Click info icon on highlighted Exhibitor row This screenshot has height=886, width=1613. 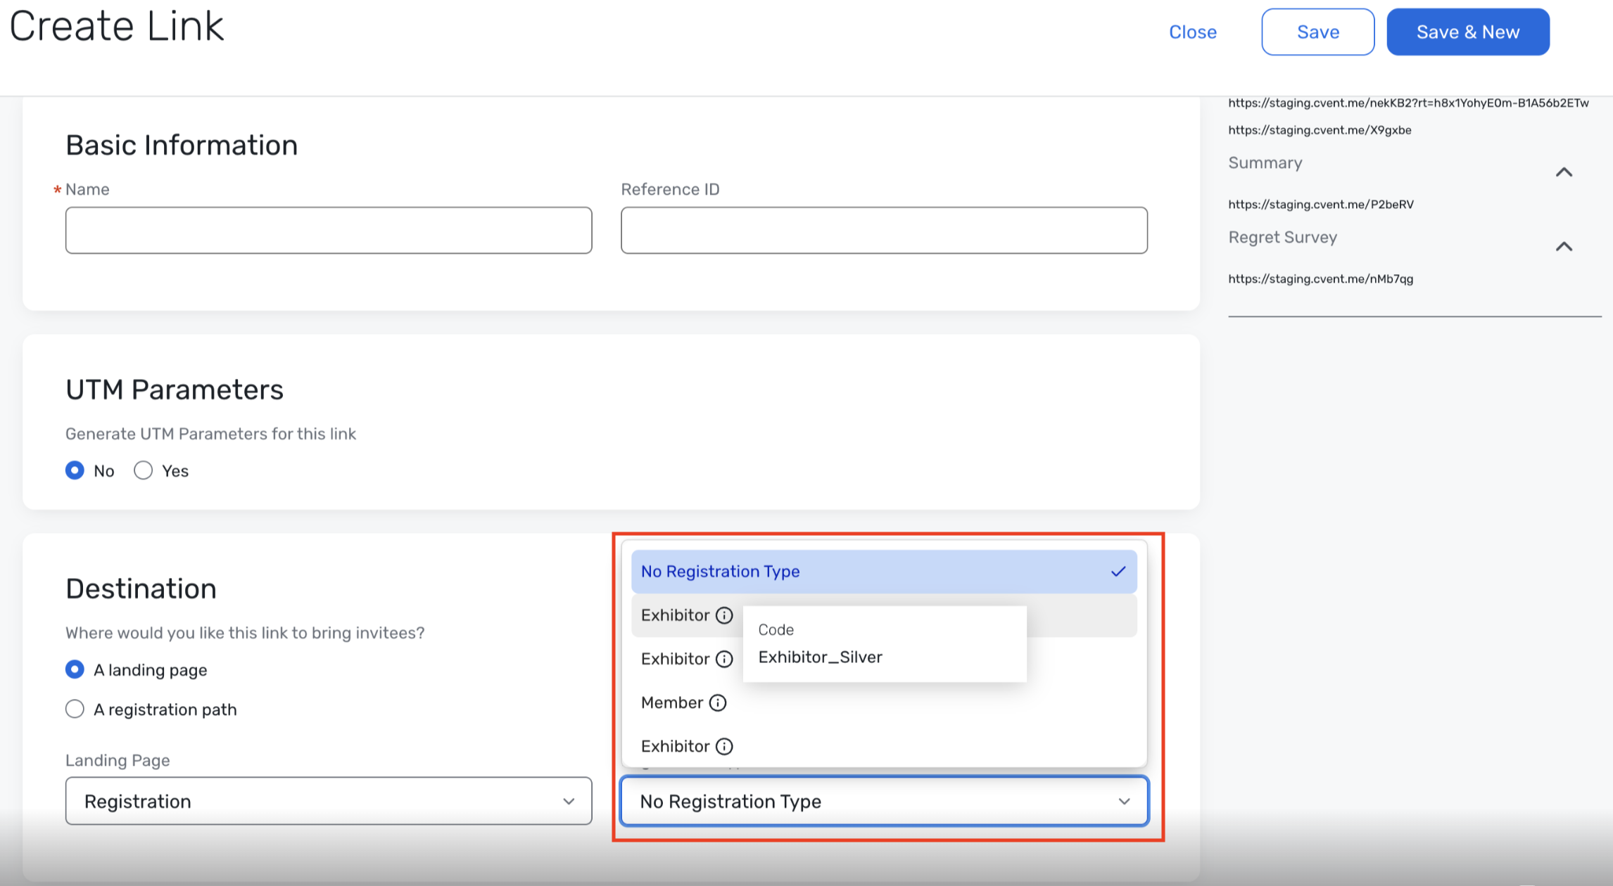(x=724, y=615)
